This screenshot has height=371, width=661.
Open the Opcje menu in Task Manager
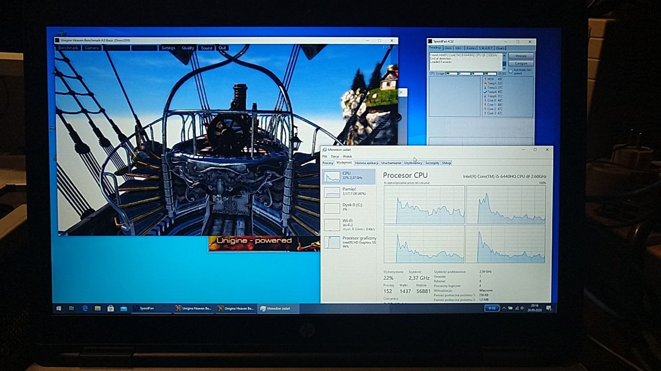click(x=335, y=156)
